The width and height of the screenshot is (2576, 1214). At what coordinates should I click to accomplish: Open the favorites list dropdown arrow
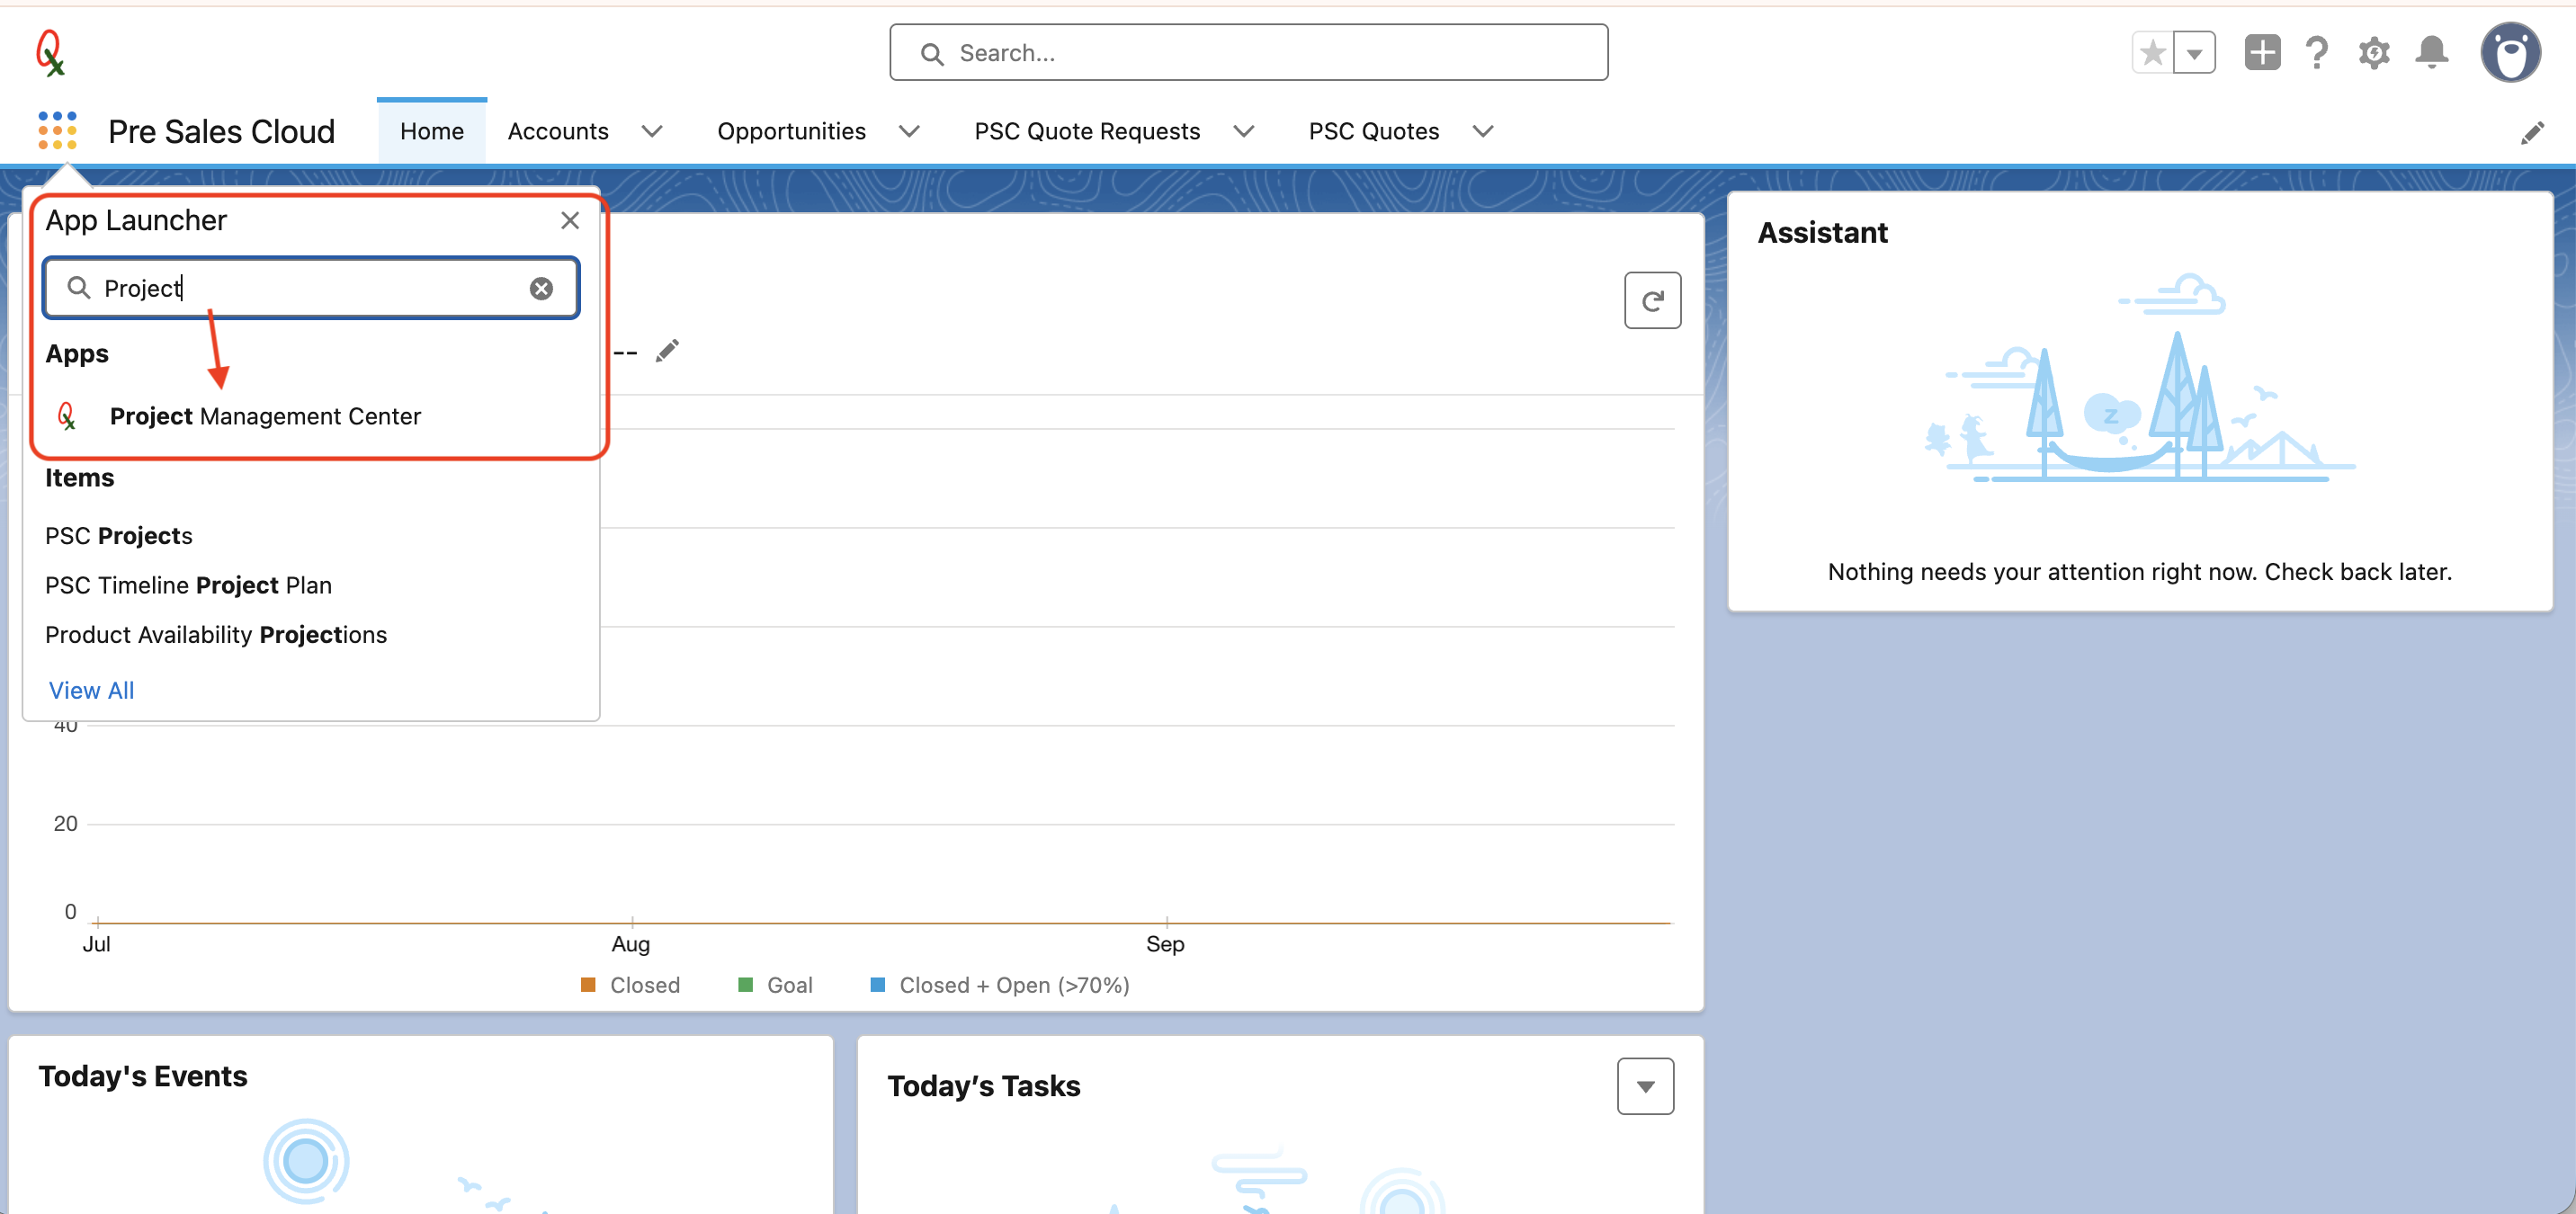(2195, 53)
